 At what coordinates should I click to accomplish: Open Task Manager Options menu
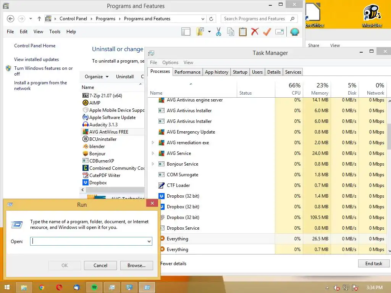[170, 63]
